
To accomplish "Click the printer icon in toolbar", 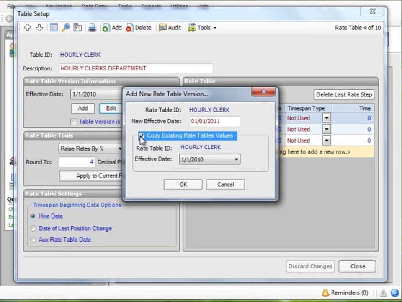I will 92,28.
